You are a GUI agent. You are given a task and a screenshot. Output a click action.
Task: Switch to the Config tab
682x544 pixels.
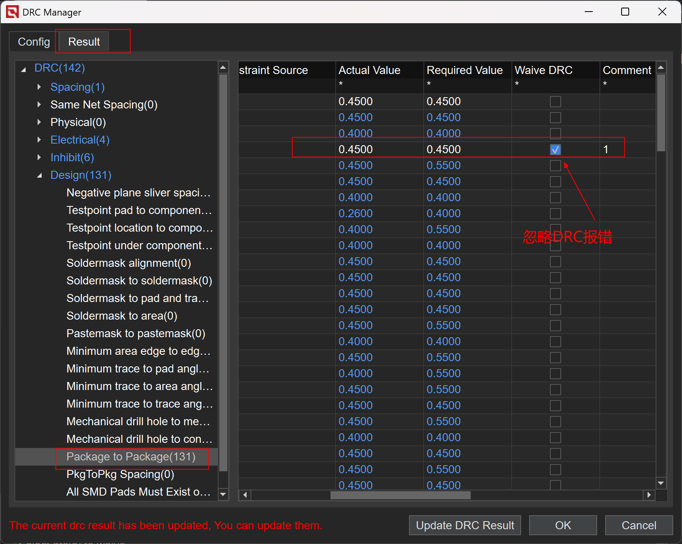click(x=34, y=42)
